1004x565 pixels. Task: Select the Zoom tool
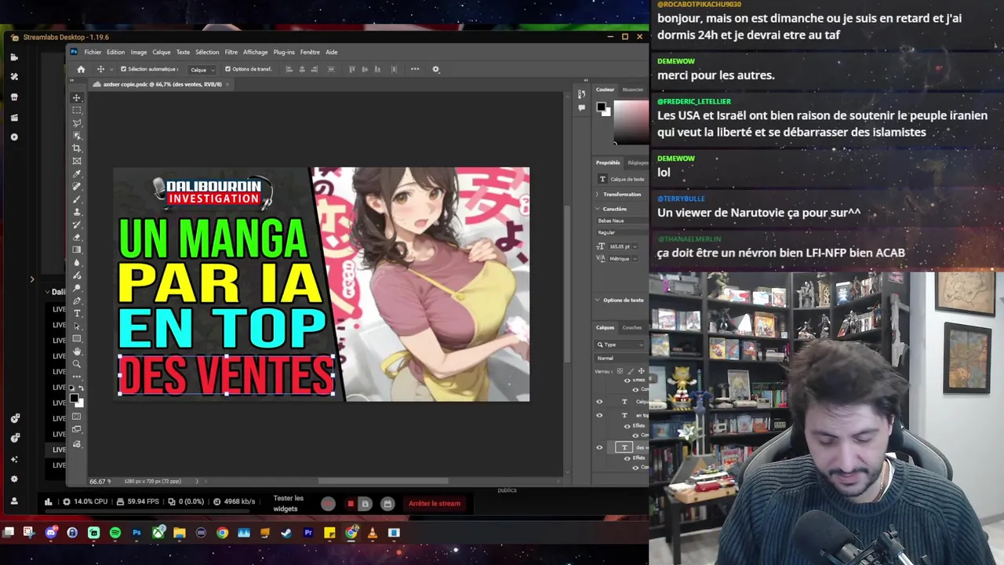(77, 363)
